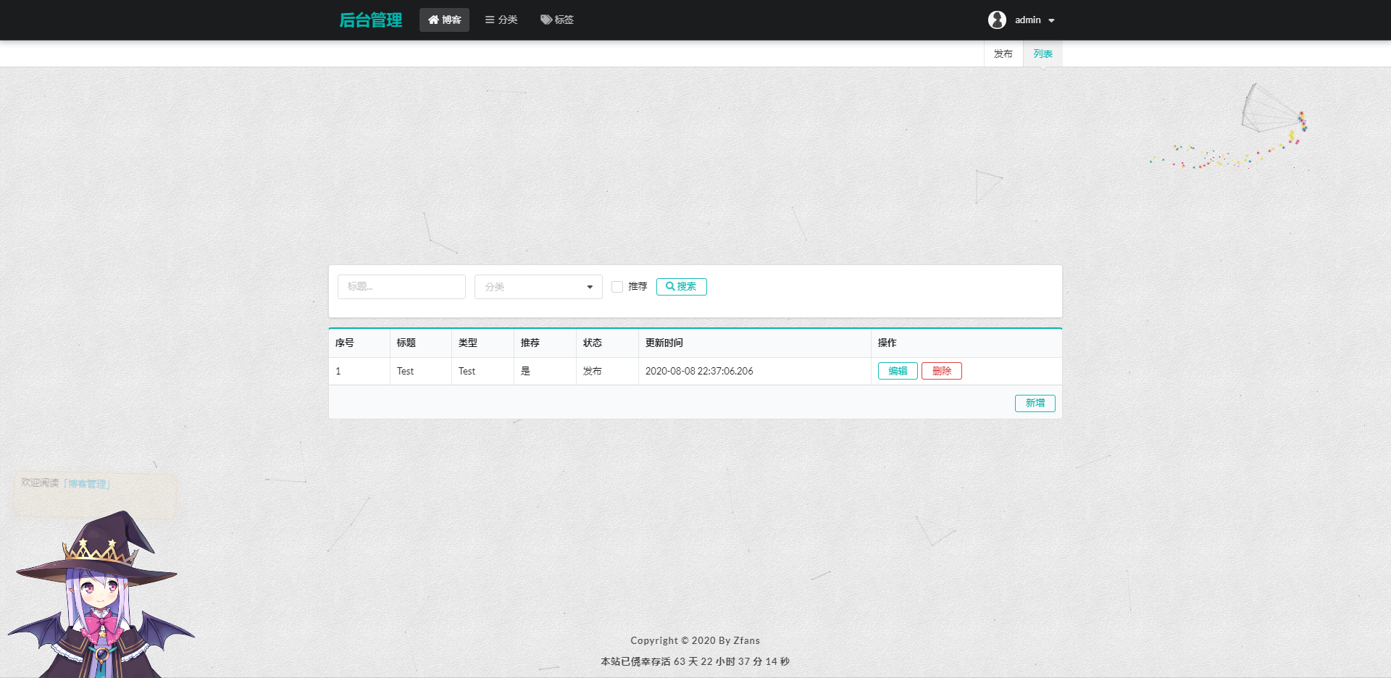This screenshot has height=678, width=1391.
Task: Open the 分类 category dropdown
Action: tap(538, 287)
